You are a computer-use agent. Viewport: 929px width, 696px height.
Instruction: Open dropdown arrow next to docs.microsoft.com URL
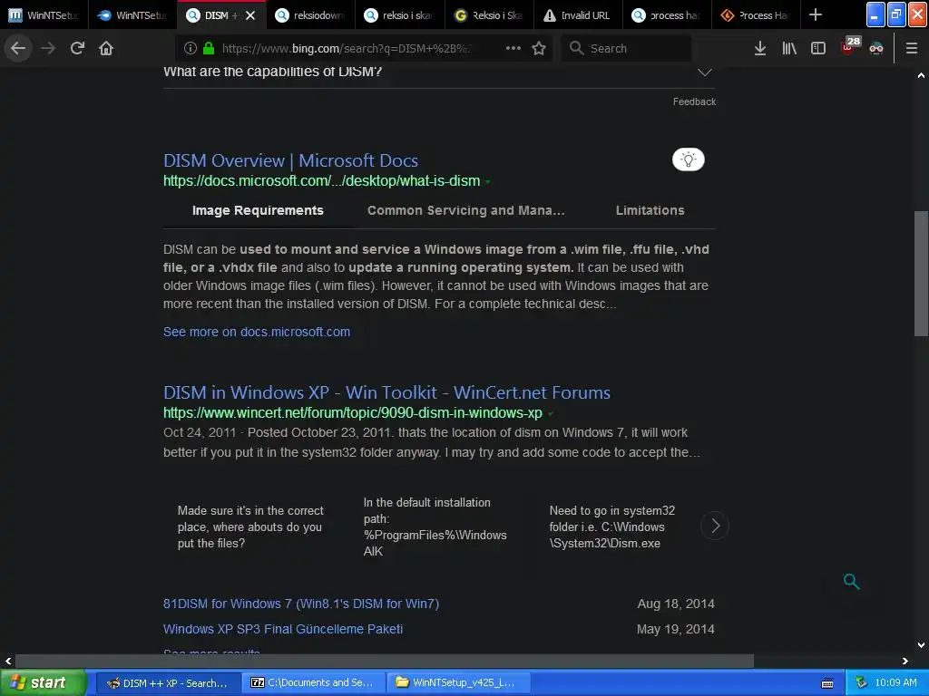pyautogui.click(x=487, y=181)
